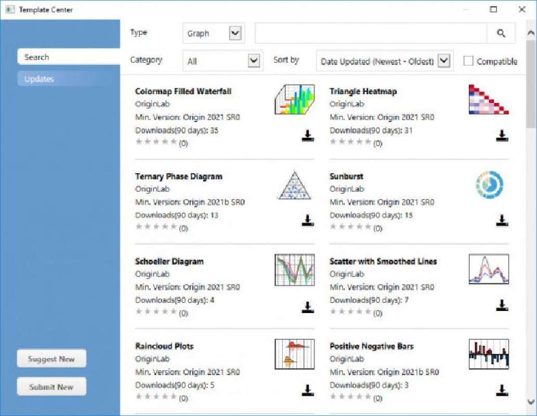Viewport: 537px width, 416px height.
Task: Download the Ternary Phase Diagram template
Action: [x=307, y=221]
